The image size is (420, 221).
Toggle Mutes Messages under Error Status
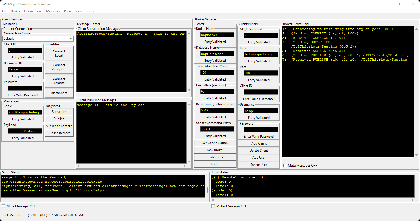[x=213, y=206]
